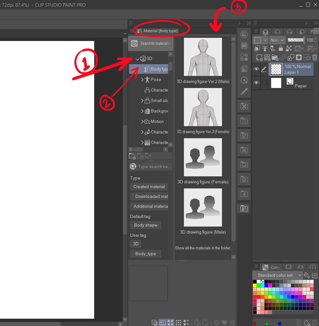Set as Reference Layer lighthouse icon
The image size is (319, 326).
(265, 49)
